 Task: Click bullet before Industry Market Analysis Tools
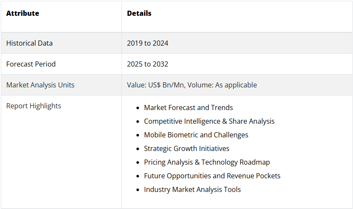[x=138, y=190]
